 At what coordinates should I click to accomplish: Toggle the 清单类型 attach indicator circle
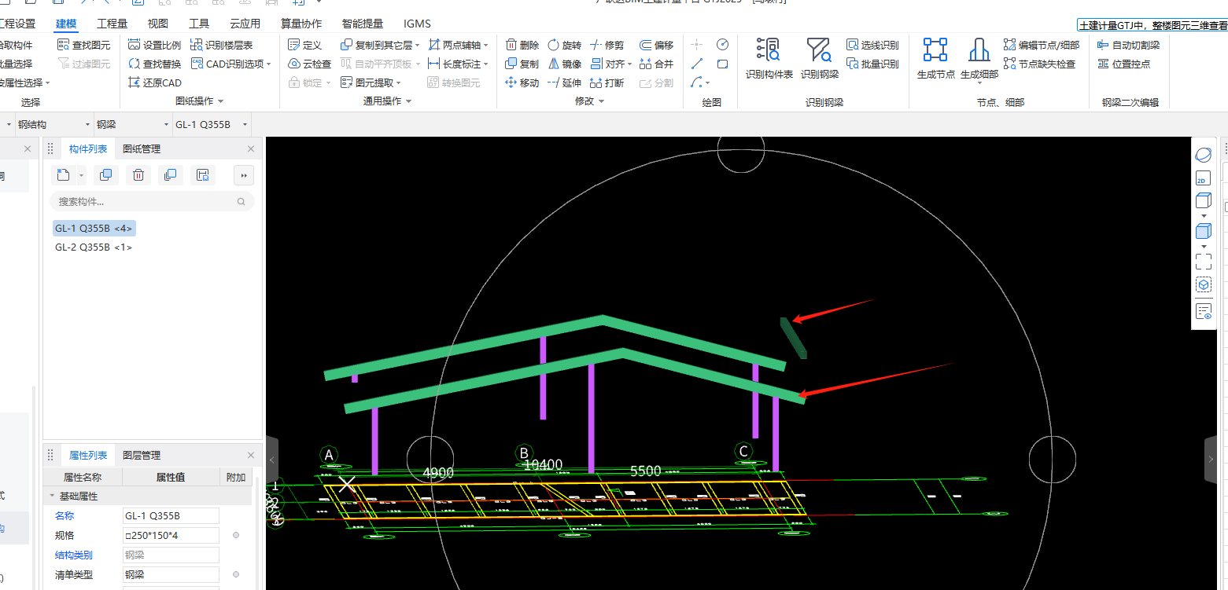pos(236,574)
